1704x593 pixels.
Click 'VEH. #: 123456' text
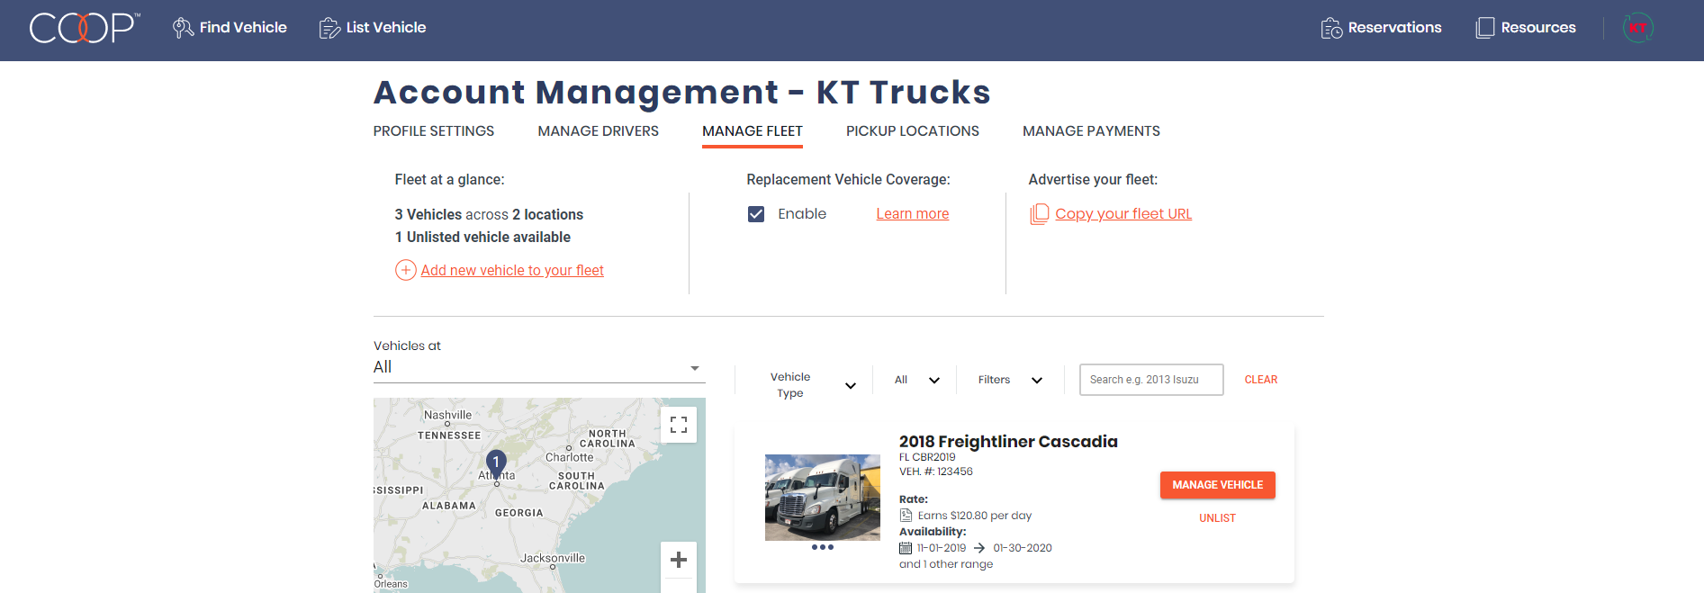point(936,472)
